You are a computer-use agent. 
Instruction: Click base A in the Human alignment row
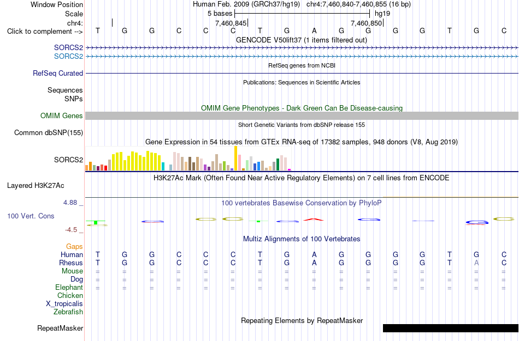[x=314, y=254]
